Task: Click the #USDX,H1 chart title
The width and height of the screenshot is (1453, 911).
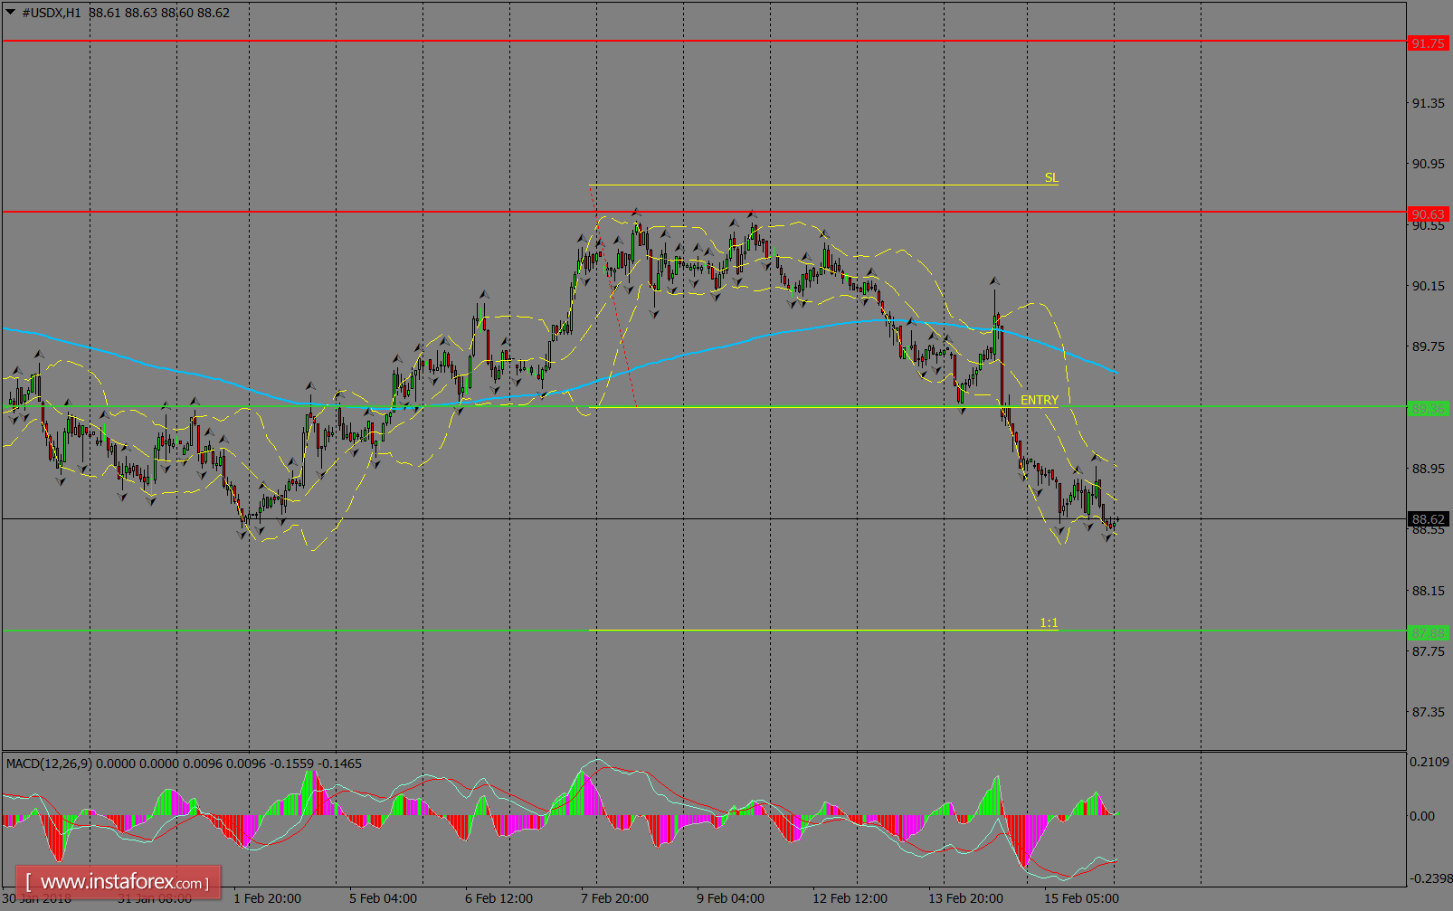Action: click(48, 13)
